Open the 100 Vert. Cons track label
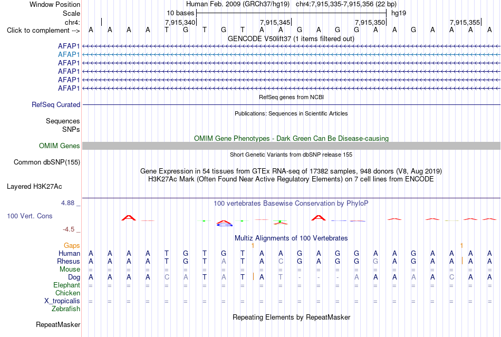The height and width of the screenshot is (337, 501). (30, 216)
